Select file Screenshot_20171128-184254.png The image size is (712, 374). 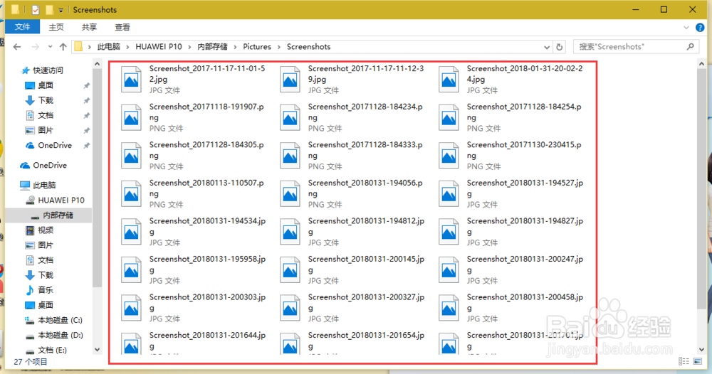512,117
